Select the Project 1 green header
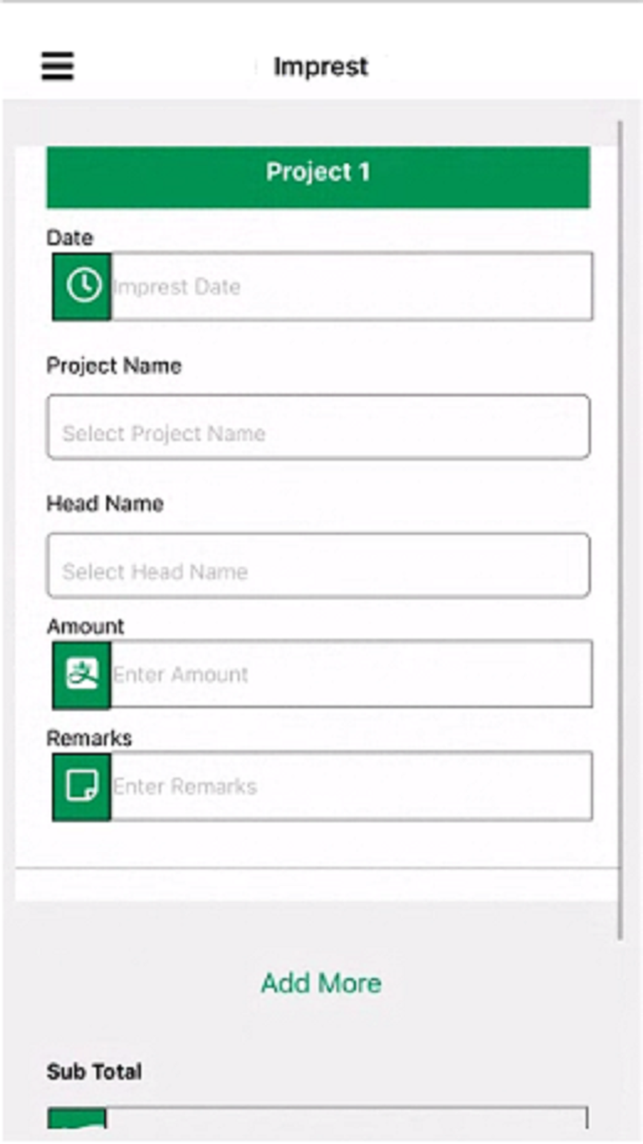The width and height of the screenshot is (643, 1144). [318, 177]
